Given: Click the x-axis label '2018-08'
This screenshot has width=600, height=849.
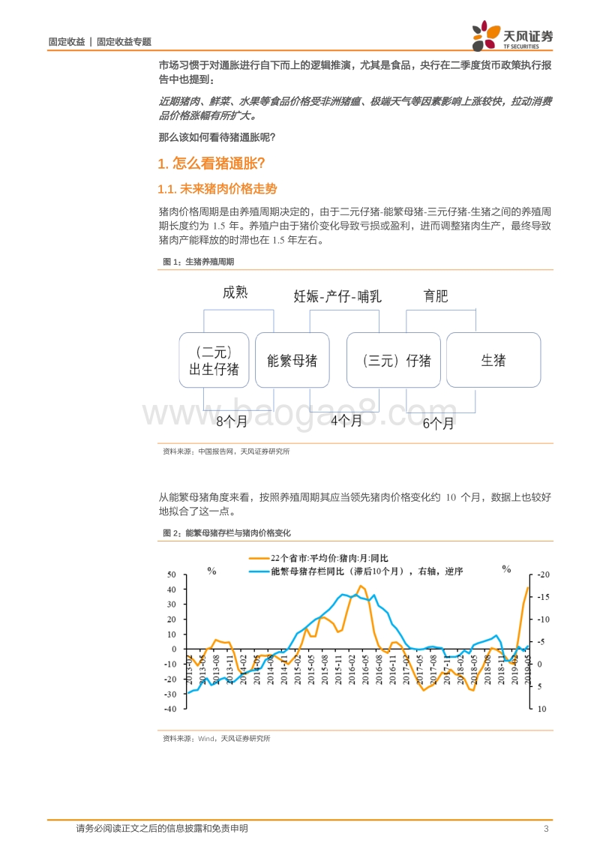Looking at the screenshot, I should [x=487, y=670].
